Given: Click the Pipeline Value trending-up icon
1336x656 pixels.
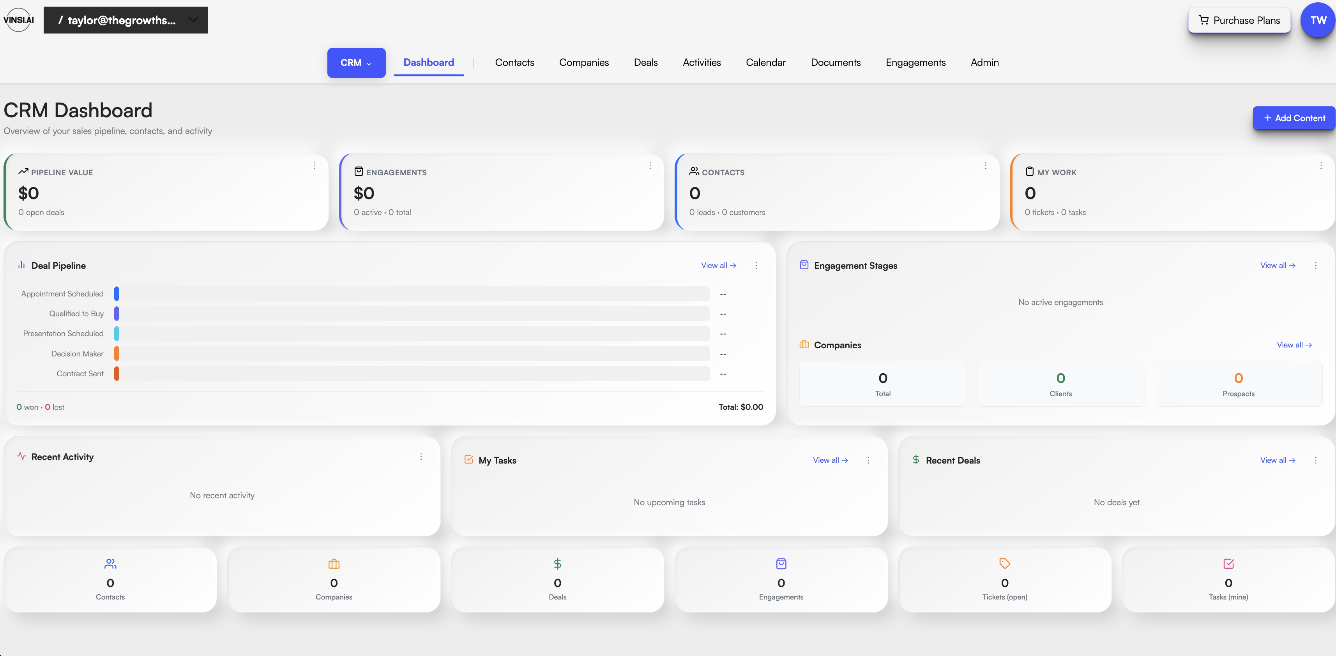Looking at the screenshot, I should tap(23, 171).
